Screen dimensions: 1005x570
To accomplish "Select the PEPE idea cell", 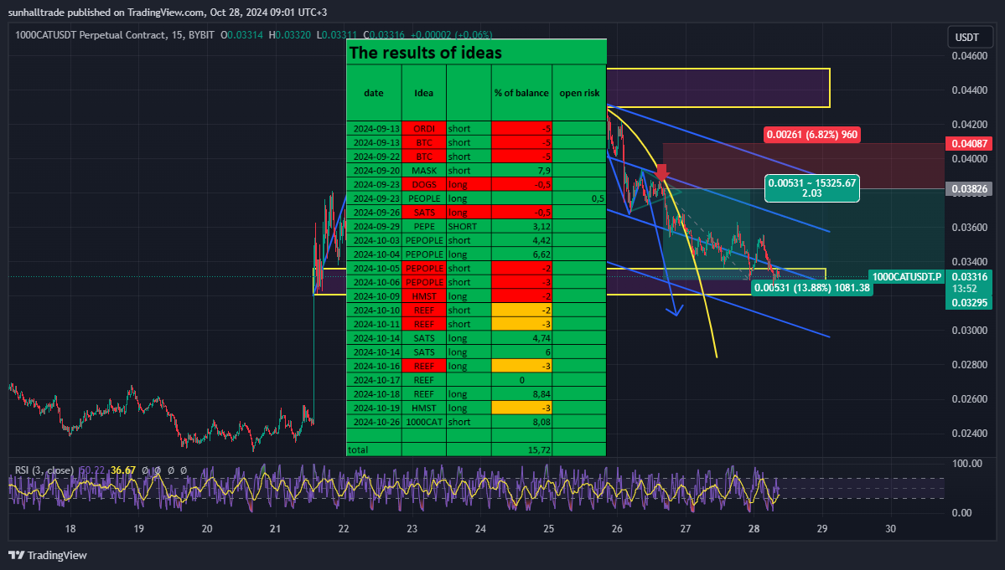I will pos(423,227).
